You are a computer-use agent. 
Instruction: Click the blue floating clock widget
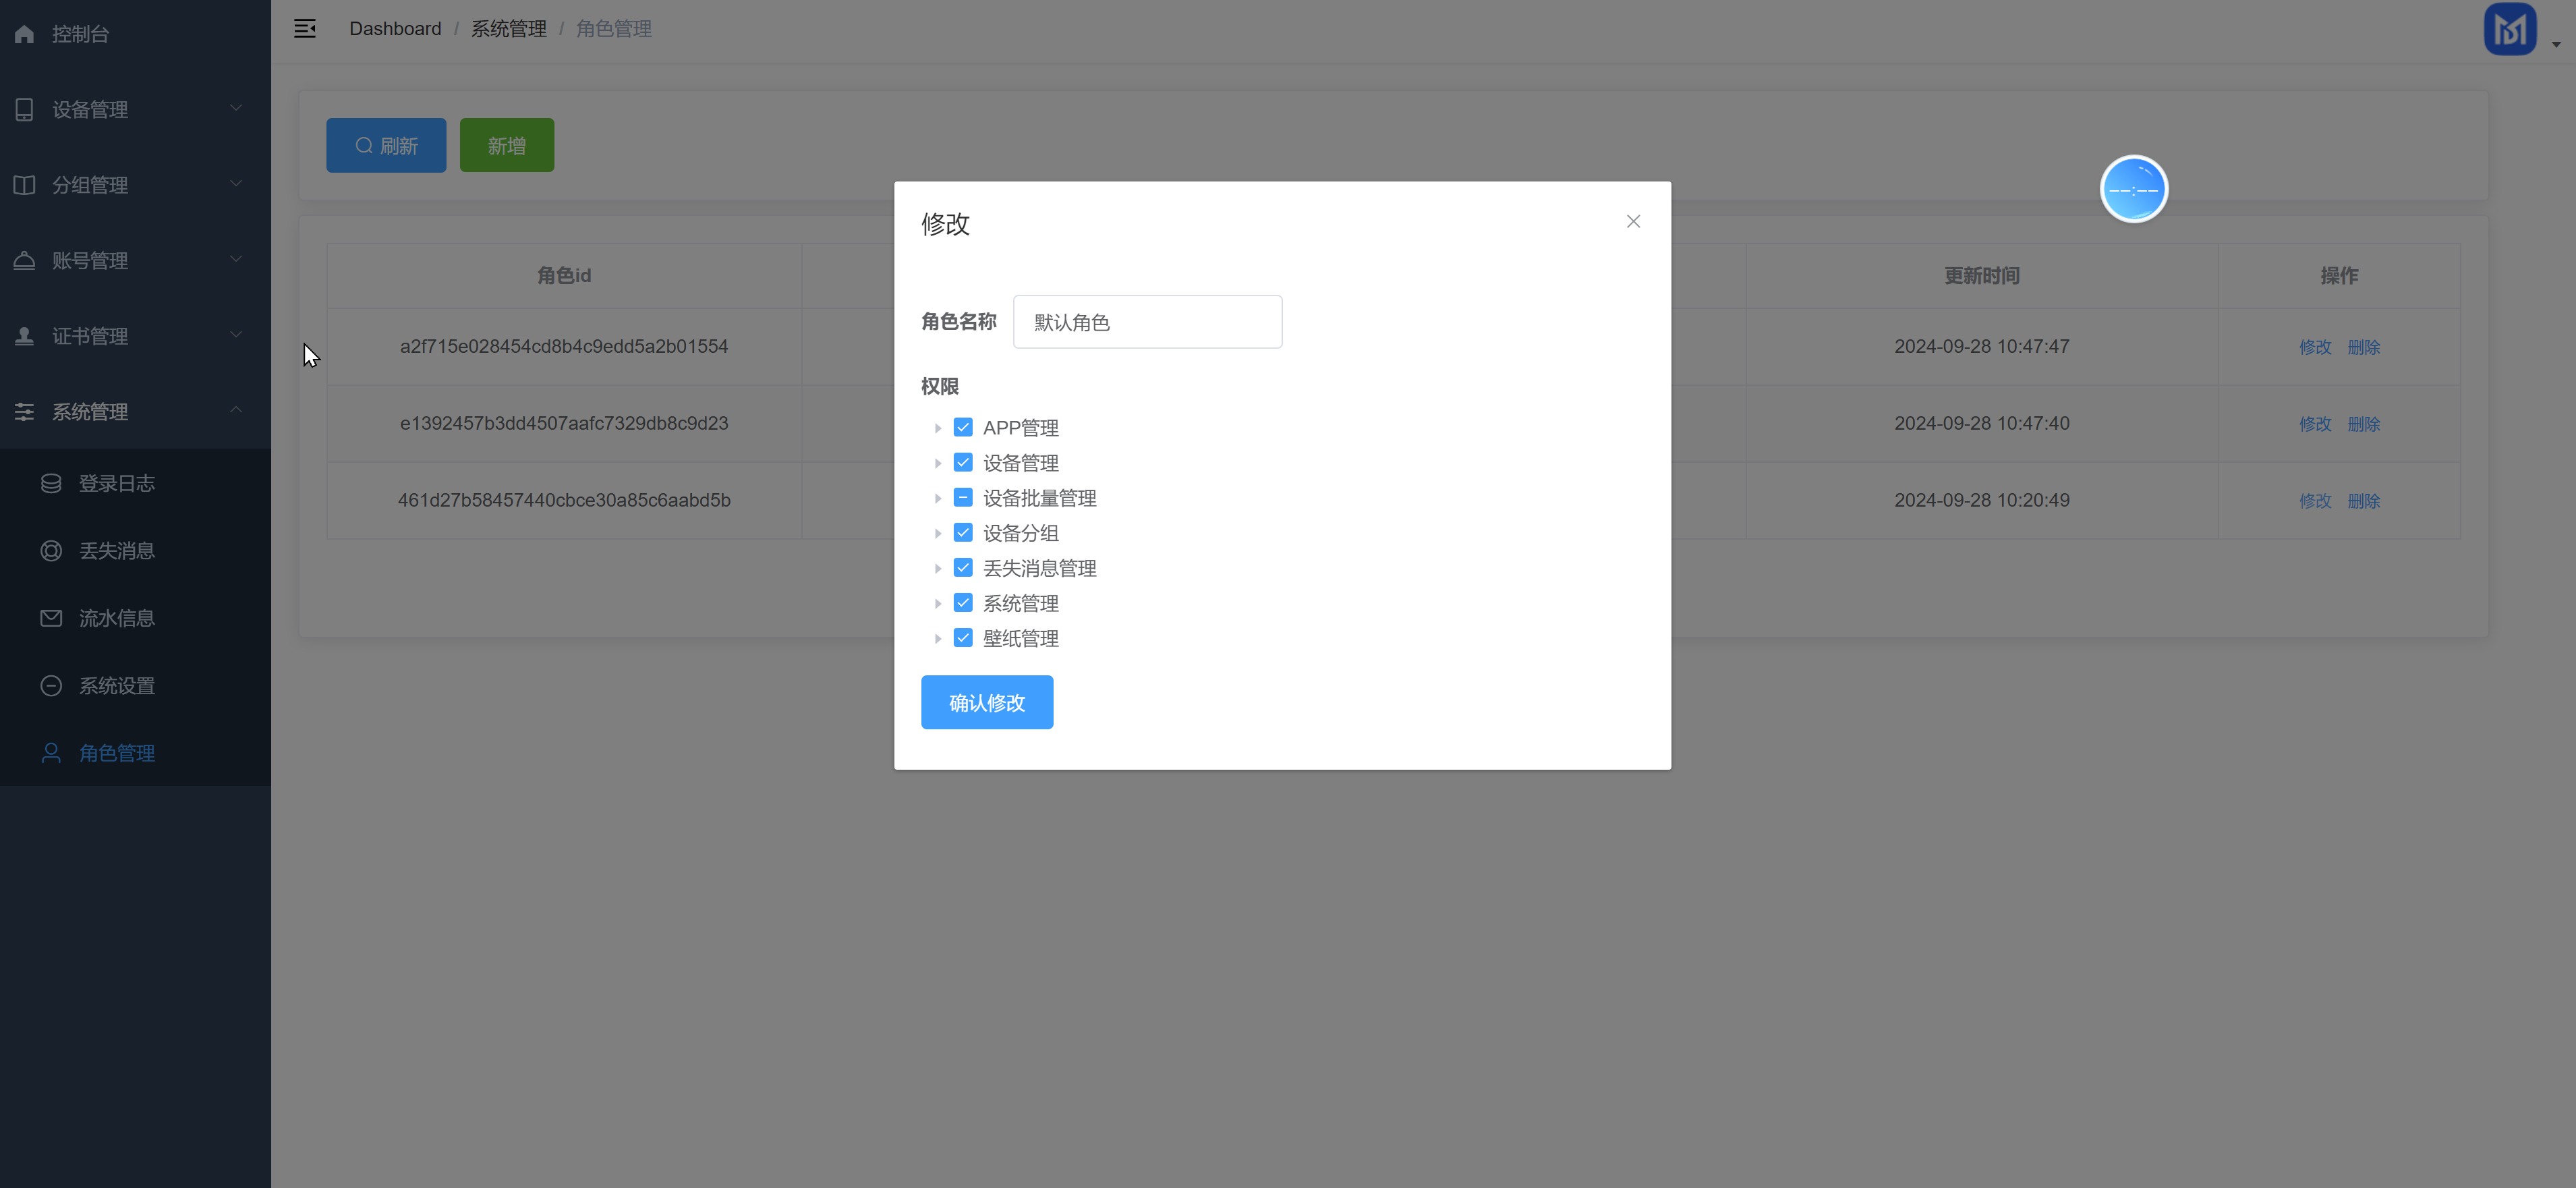(x=2133, y=189)
